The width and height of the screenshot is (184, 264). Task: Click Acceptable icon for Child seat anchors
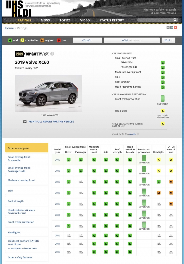click(x=163, y=124)
